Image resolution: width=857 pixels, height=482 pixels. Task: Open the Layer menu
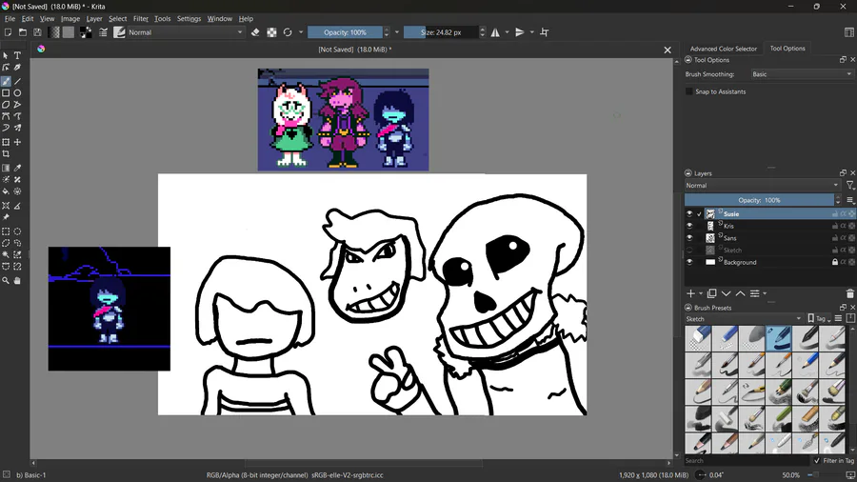(94, 19)
